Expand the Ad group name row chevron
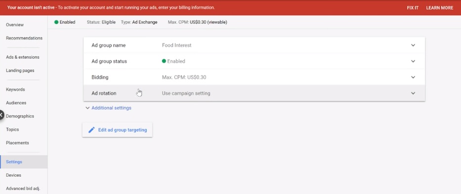Viewport: 461px width, 194px height. [413, 45]
